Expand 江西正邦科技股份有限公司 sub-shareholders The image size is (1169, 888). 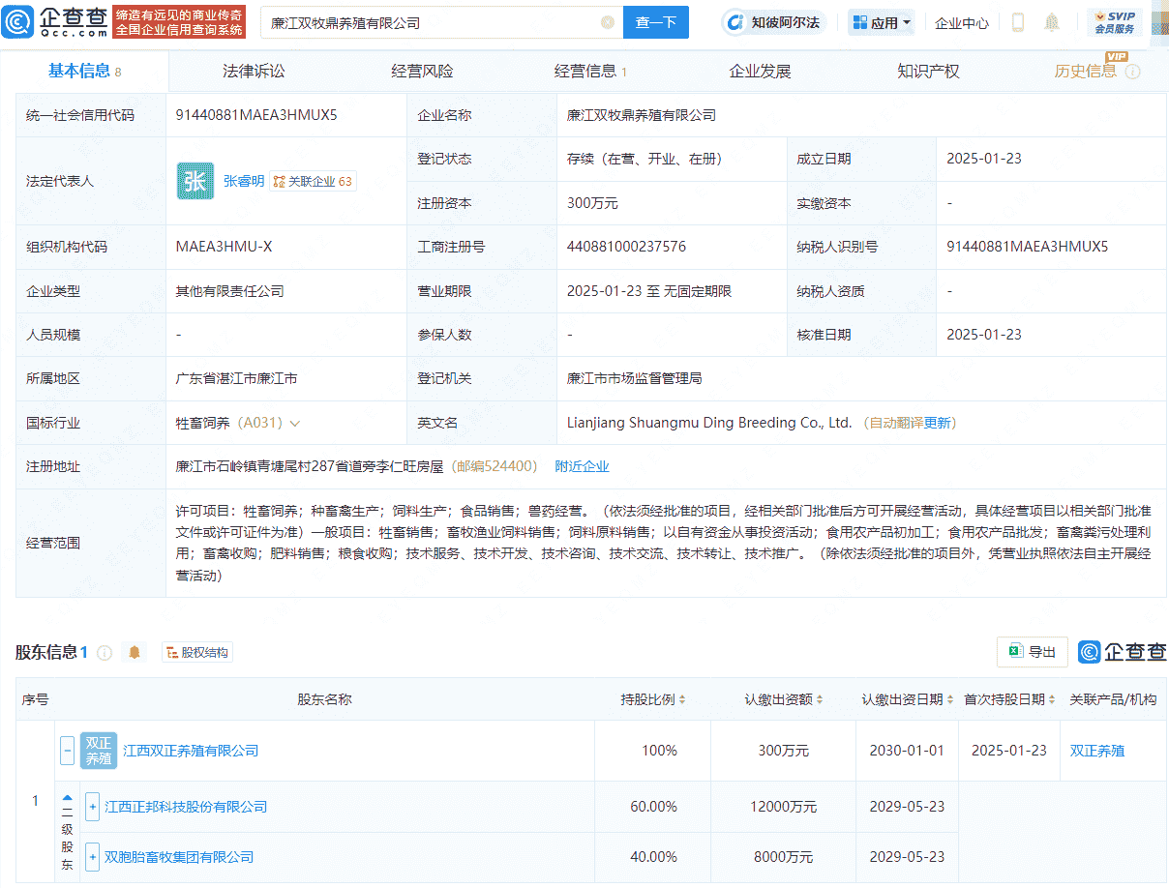92,806
